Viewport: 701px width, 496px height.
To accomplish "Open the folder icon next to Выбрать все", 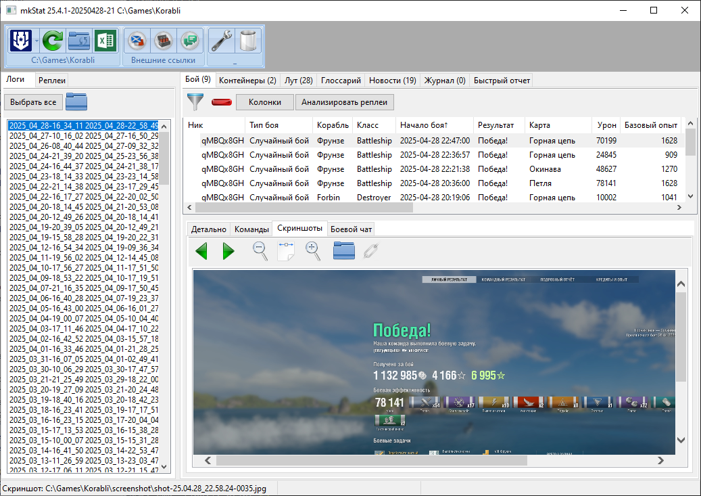I will (76, 102).
